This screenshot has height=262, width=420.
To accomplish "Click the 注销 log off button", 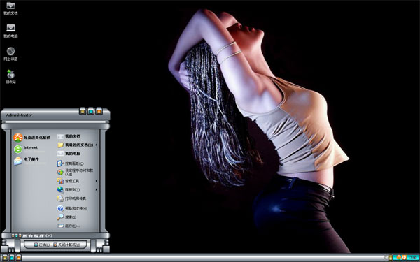I will point(42,245).
